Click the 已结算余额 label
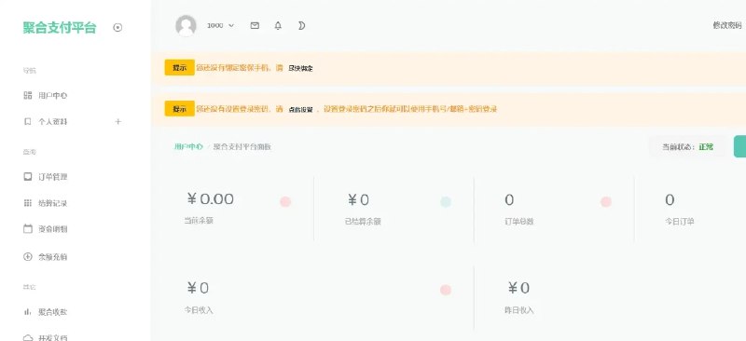The height and width of the screenshot is (341, 746). pos(363,221)
